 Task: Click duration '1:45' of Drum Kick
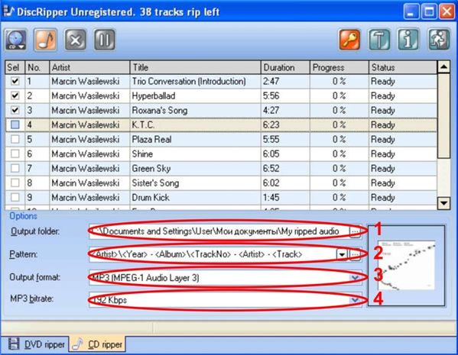click(271, 198)
